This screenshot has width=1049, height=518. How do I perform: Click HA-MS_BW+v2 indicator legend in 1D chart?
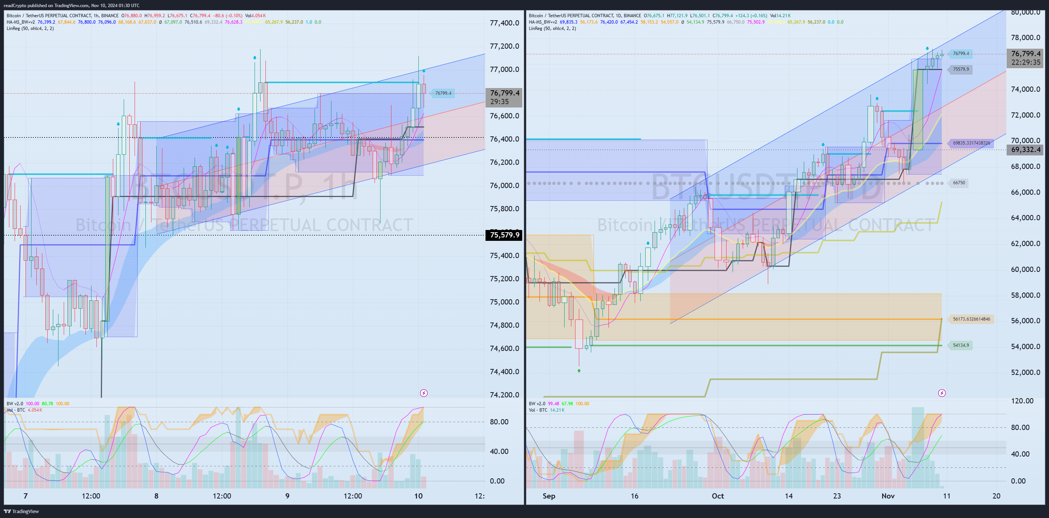[543, 22]
